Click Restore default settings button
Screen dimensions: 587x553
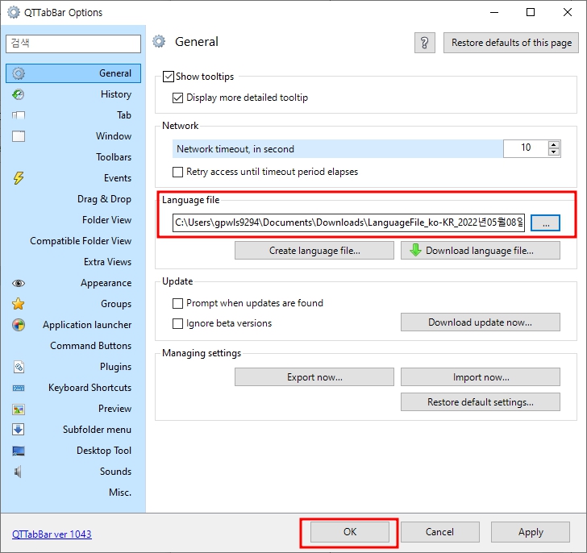[481, 401]
